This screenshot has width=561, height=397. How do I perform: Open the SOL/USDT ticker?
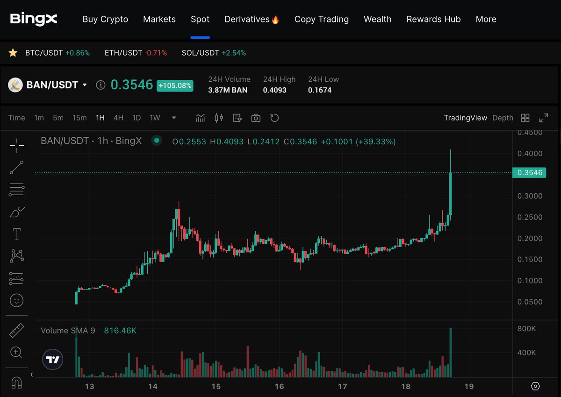click(214, 53)
